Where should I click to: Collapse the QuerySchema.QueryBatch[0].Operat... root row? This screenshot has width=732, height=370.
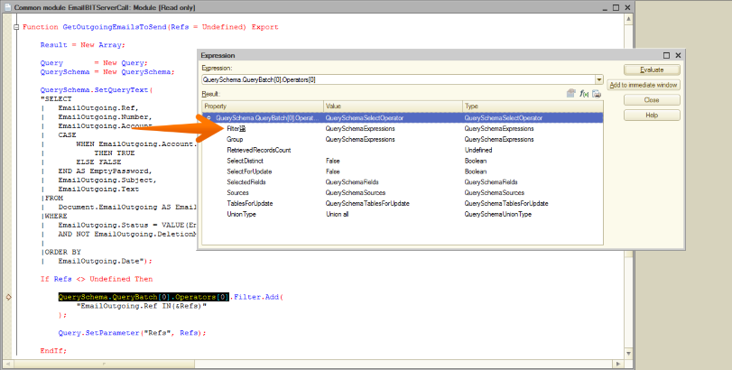point(208,118)
